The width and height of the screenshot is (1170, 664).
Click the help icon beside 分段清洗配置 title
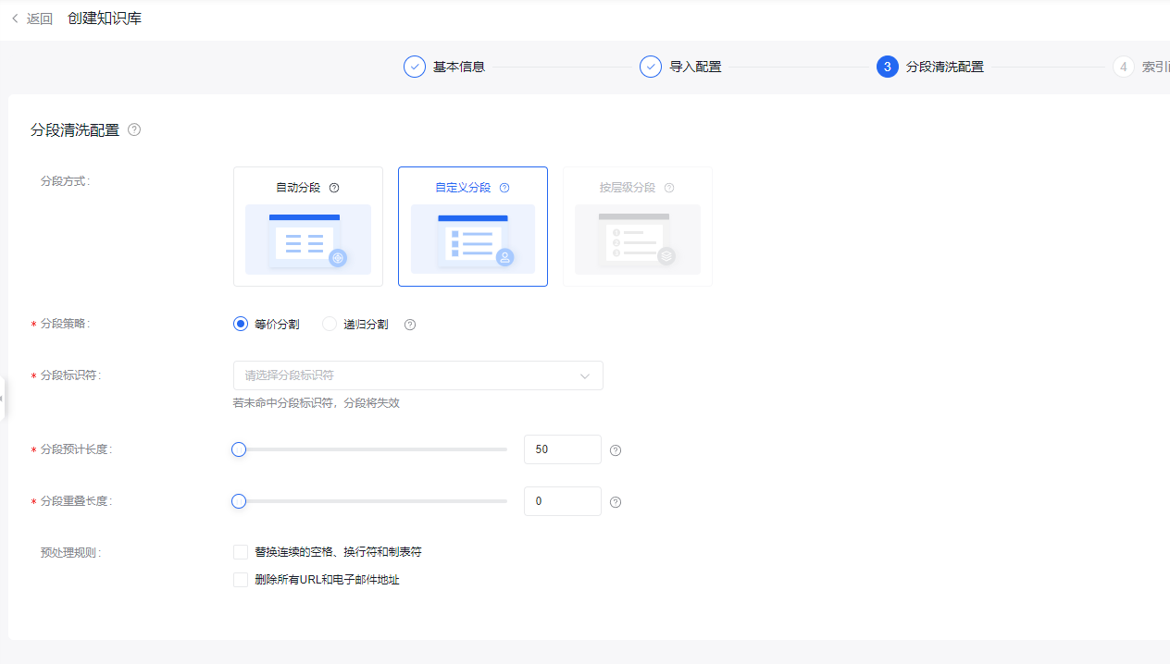pos(134,130)
